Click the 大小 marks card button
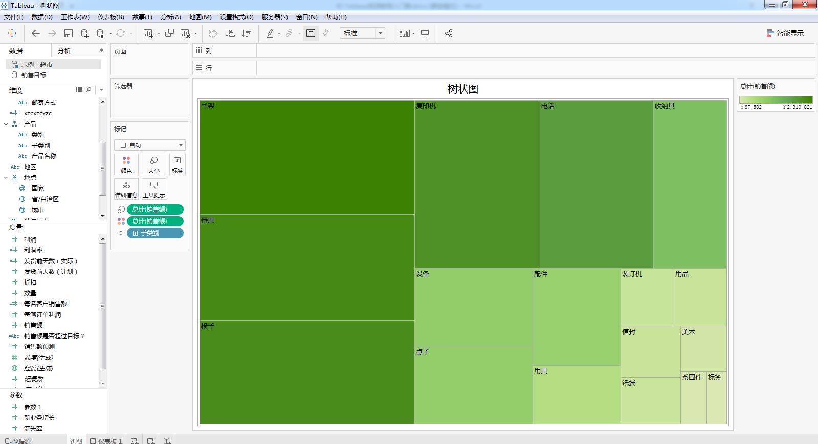 coord(153,165)
